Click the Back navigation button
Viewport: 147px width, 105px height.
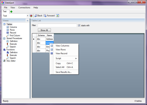pyautogui.click(x=38, y=15)
